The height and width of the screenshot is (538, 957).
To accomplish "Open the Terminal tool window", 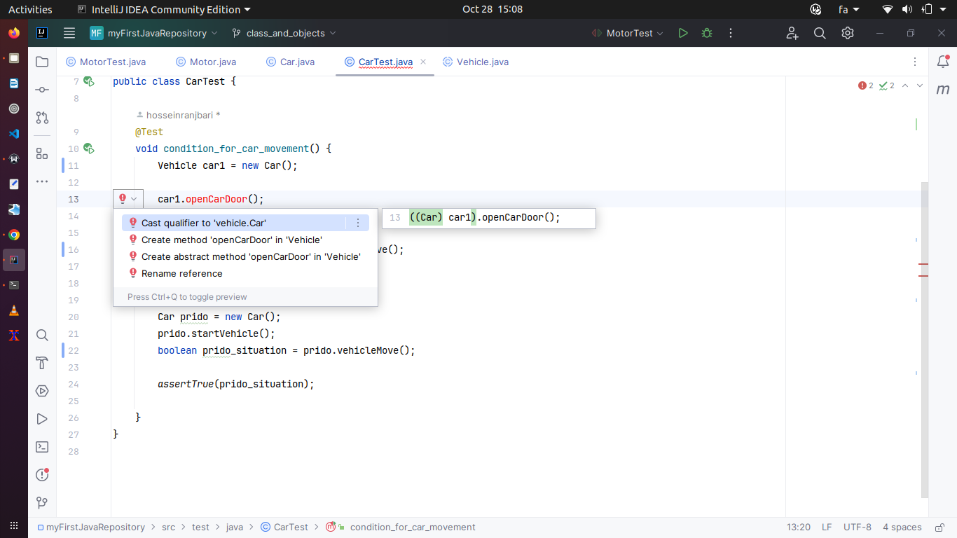I will click(42, 447).
